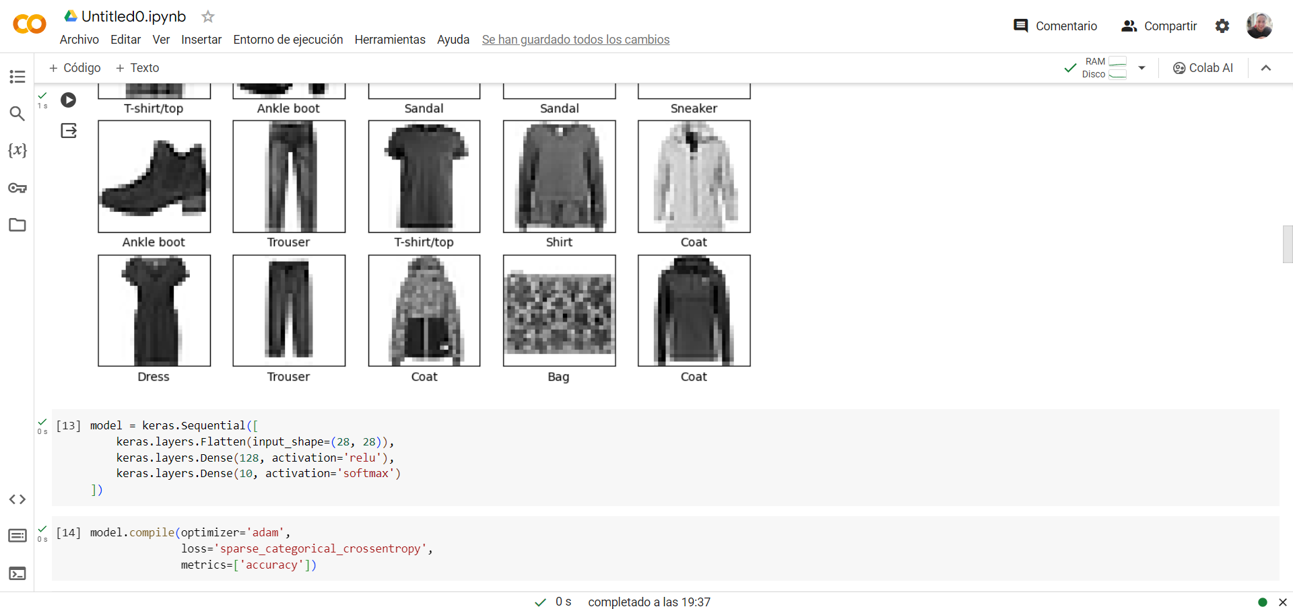This screenshot has height=609, width=1293.
Task: Click the Shirt image thumbnail
Action: (560, 176)
